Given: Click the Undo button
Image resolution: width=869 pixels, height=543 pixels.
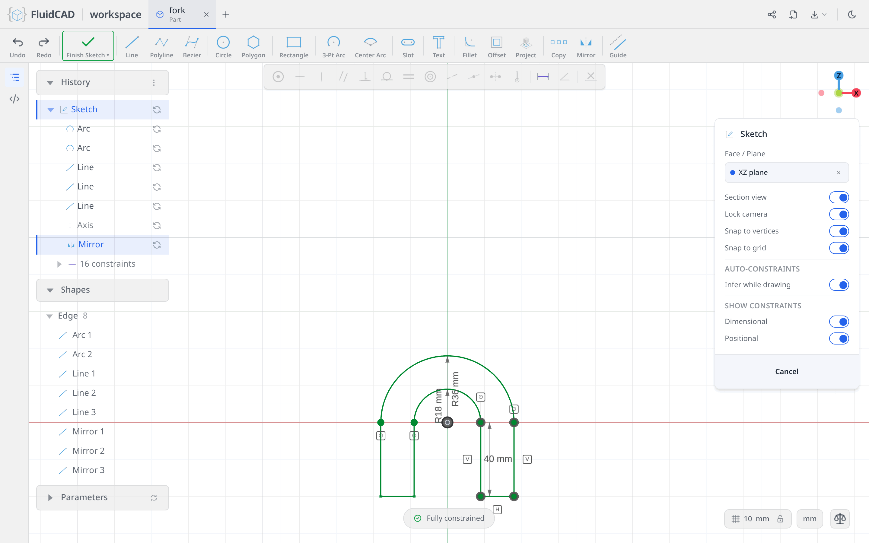Looking at the screenshot, I should 18,46.
